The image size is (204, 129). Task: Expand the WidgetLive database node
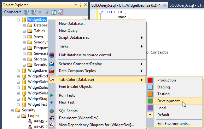point(18,70)
